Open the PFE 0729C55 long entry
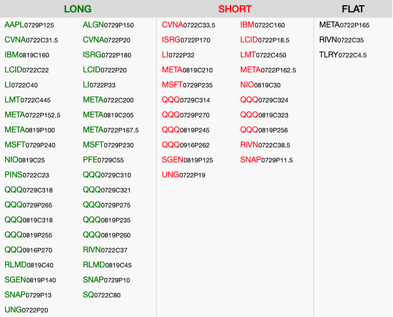Image resolution: width=393 pixels, height=317 pixels. pyautogui.click(x=103, y=160)
